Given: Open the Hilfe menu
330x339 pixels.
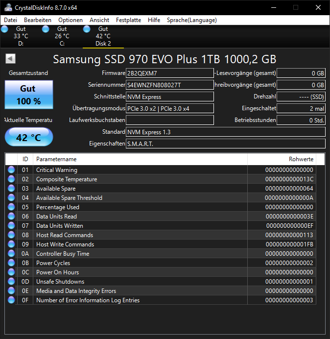Looking at the screenshot, I should 154,20.
